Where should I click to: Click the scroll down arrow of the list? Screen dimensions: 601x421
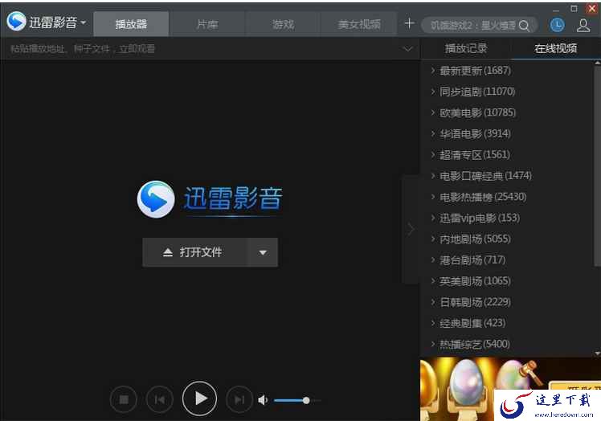click(x=597, y=353)
